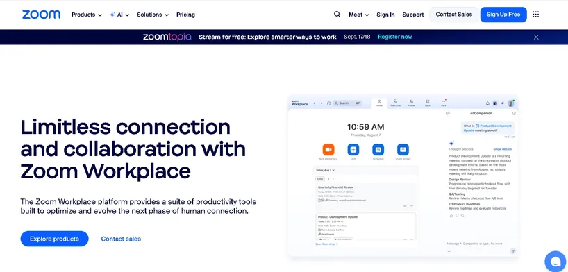Expand the Solutions menu
The height and width of the screenshot is (272, 568).
point(153,15)
